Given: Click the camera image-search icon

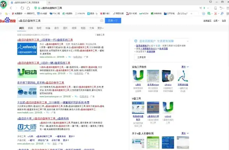Looking at the screenshot, I should click(102, 21).
